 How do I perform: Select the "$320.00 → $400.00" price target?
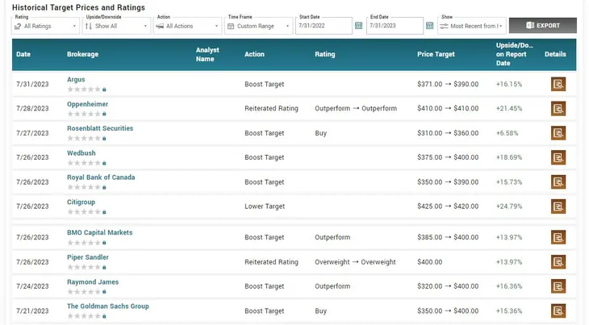pyautogui.click(x=448, y=286)
